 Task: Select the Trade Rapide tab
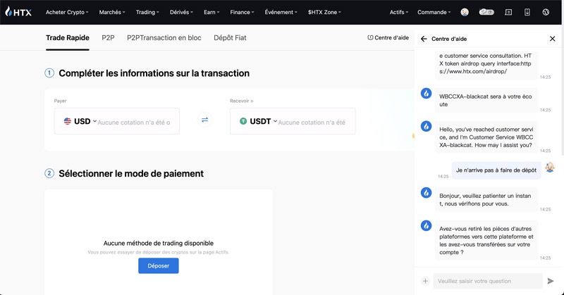pos(68,38)
